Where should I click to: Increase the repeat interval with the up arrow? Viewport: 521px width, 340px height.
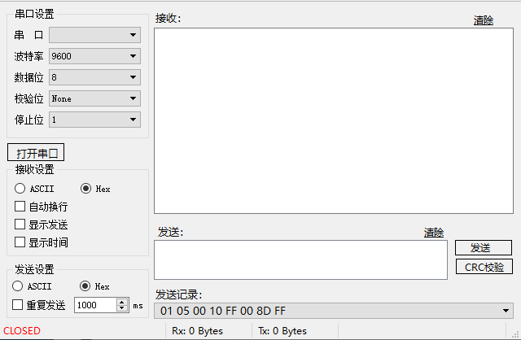pos(122,302)
